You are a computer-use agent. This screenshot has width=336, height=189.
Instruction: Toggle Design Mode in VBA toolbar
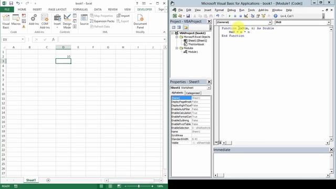pos(246,16)
